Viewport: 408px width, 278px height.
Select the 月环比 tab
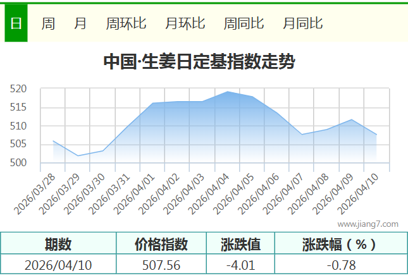tap(185, 23)
